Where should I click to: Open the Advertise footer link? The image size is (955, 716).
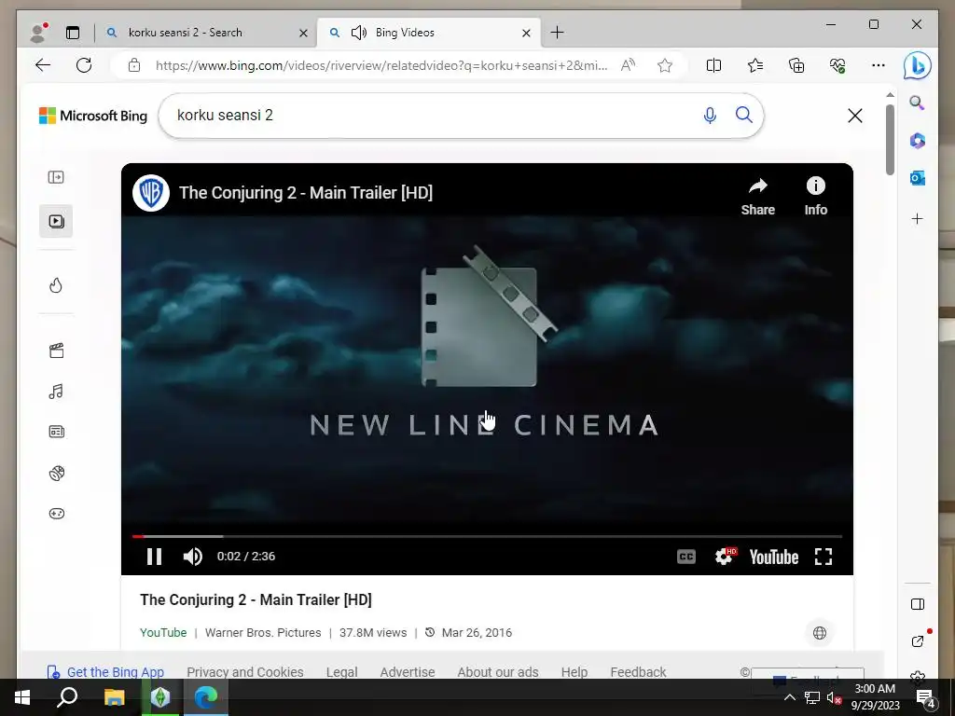point(408,672)
